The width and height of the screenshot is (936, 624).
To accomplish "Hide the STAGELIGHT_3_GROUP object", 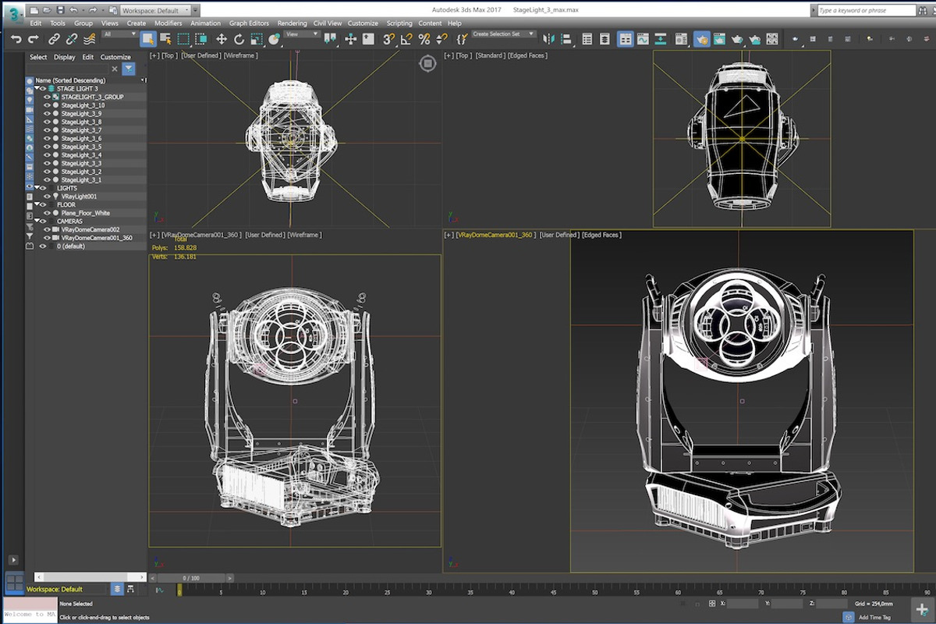I will tap(47, 97).
